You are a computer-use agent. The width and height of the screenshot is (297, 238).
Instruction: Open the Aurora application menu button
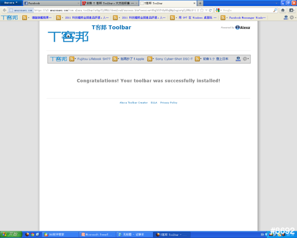coord(11,2)
